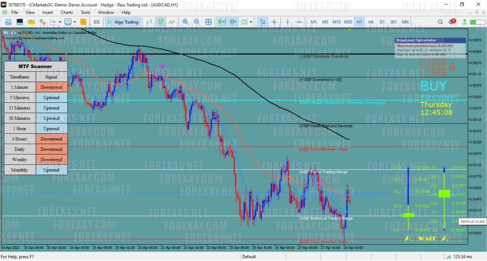
Task: Zoom out of the chart
Action: pyautogui.click(x=197, y=22)
